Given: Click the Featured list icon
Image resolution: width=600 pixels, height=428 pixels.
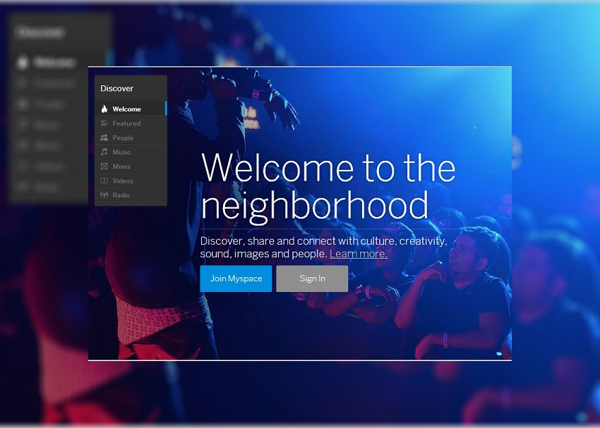Looking at the screenshot, I should click(x=104, y=123).
